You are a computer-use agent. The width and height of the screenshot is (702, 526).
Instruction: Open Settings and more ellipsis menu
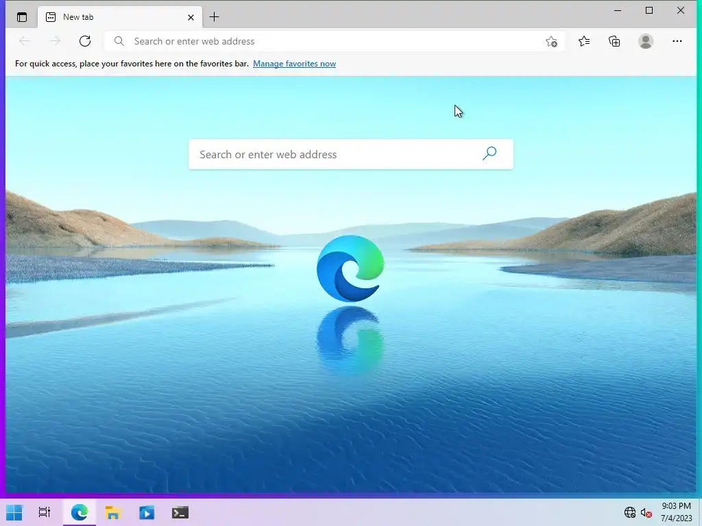pyautogui.click(x=677, y=41)
